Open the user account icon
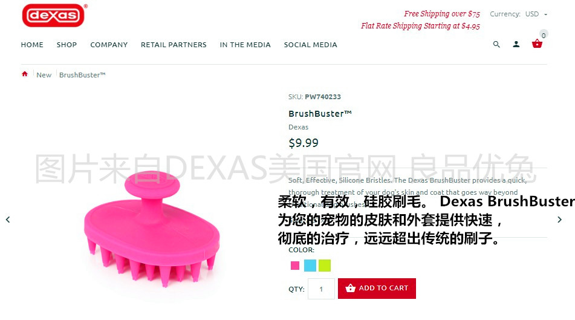 coord(516,44)
